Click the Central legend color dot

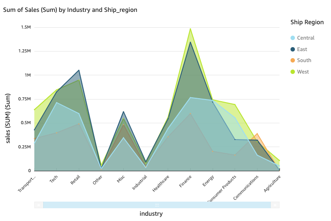click(x=293, y=38)
